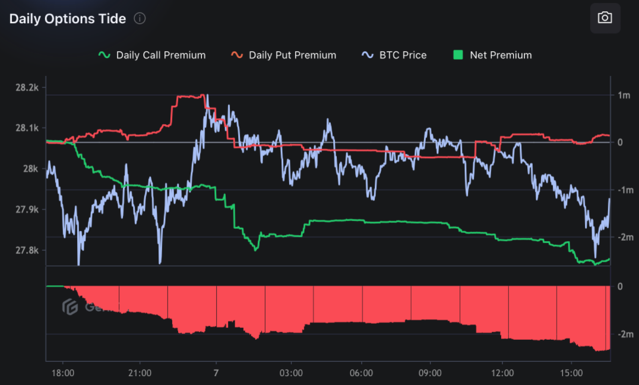Click the 27.8k price axis label
Viewport: 639px width, 385px height.
pos(27,250)
